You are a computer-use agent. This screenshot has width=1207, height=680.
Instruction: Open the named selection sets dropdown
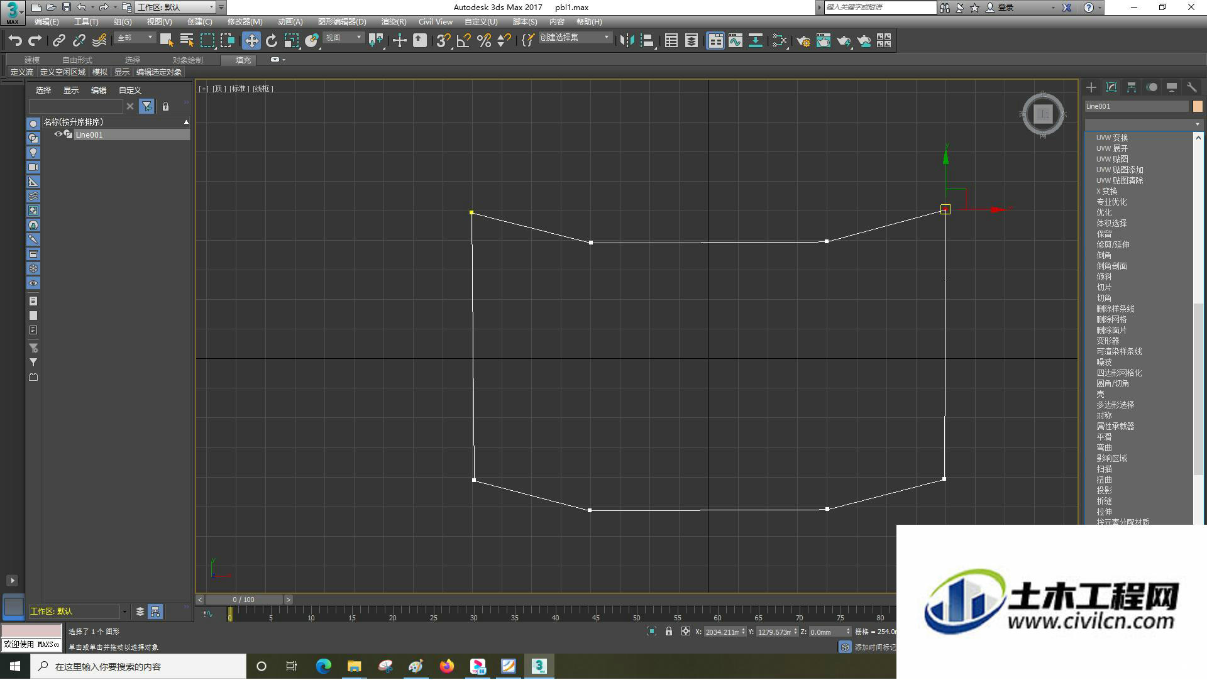coord(575,38)
